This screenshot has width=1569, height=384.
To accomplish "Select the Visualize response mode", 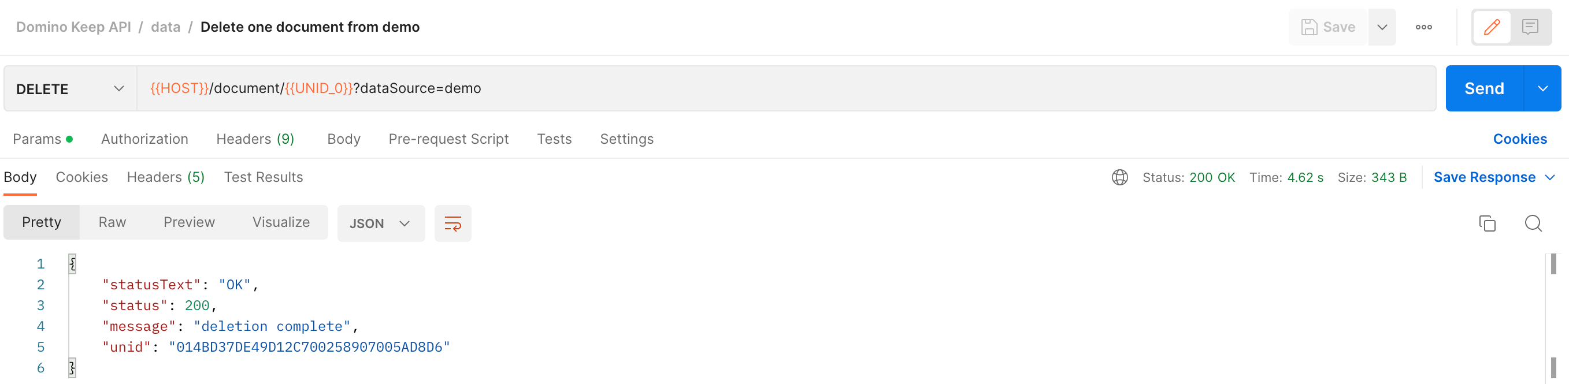I will (280, 222).
